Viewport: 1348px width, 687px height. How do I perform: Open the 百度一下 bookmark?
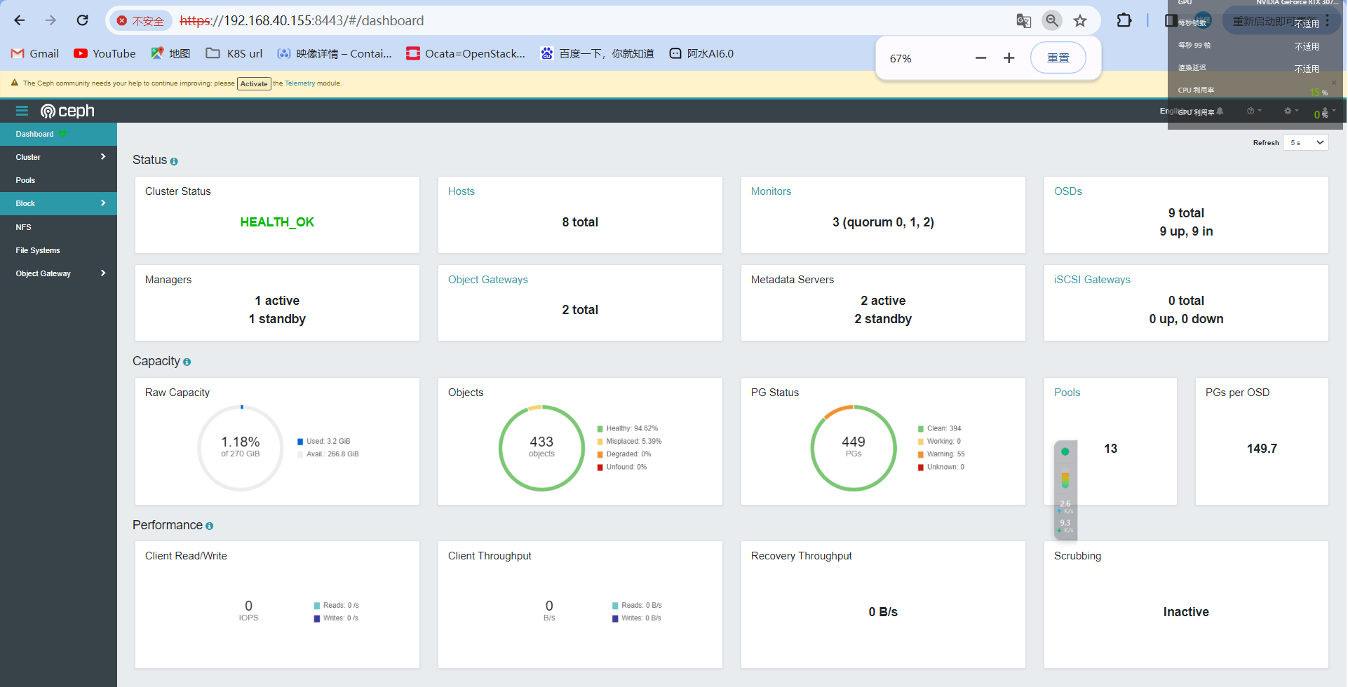point(597,53)
